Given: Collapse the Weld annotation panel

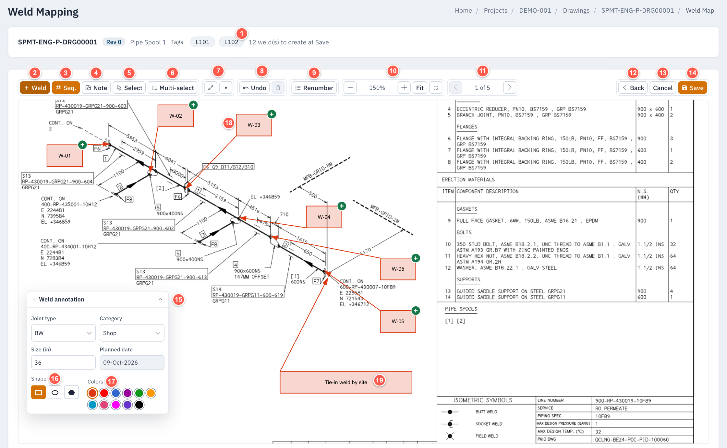Looking at the screenshot, I should tap(161, 300).
